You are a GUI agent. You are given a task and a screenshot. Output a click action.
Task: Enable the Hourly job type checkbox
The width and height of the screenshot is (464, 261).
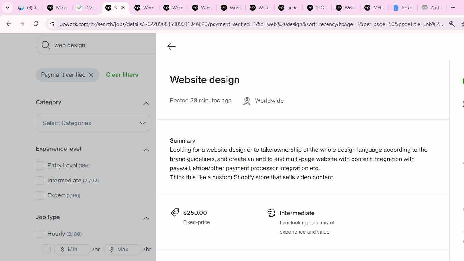pyautogui.click(x=40, y=234)
